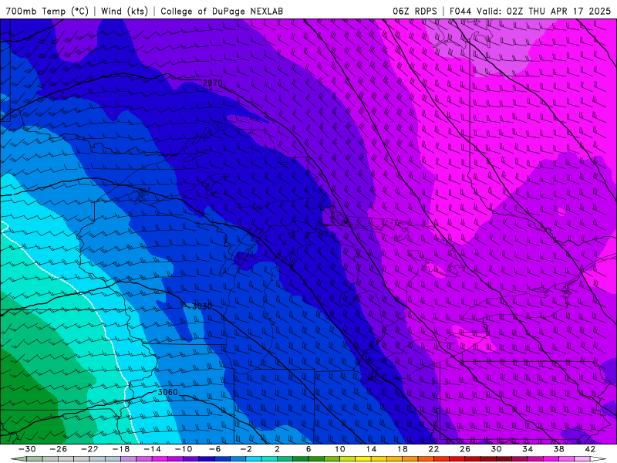Click the -14 tick label on the color scale

point(152,449)
